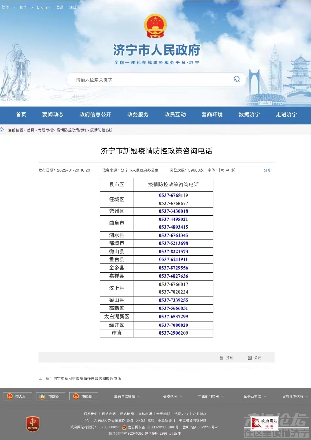311x440 pixels.
Task: Click the boxed X icon next to 关闭
Action: pyautogui.click(x=250, y=358)
